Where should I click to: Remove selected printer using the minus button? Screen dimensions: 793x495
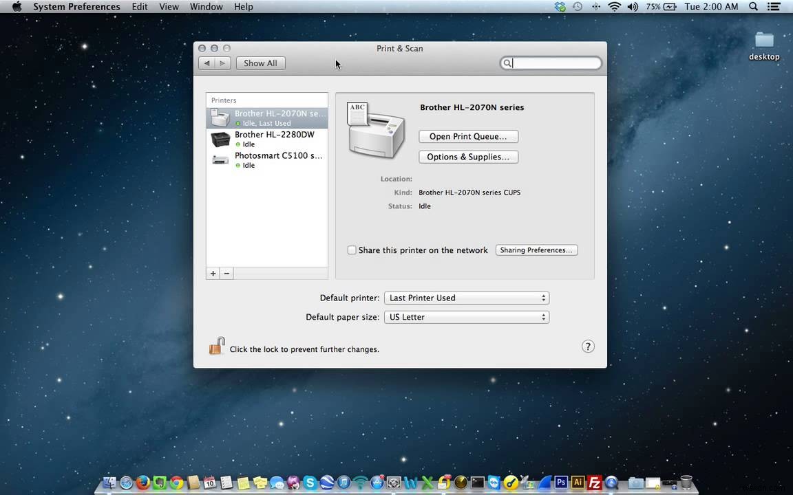pyautogui.click(x=226, y=273)
